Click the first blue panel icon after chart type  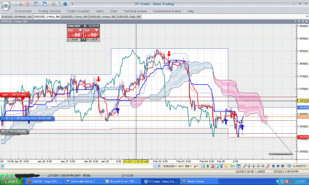pyautogui.click(x=203, y=166)
